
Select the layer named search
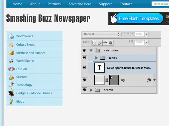click(108, 90)
